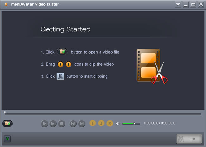This screenshot has width=206, height=147.
Task: Mute audio via speaker icon
Action: [118, 124]
